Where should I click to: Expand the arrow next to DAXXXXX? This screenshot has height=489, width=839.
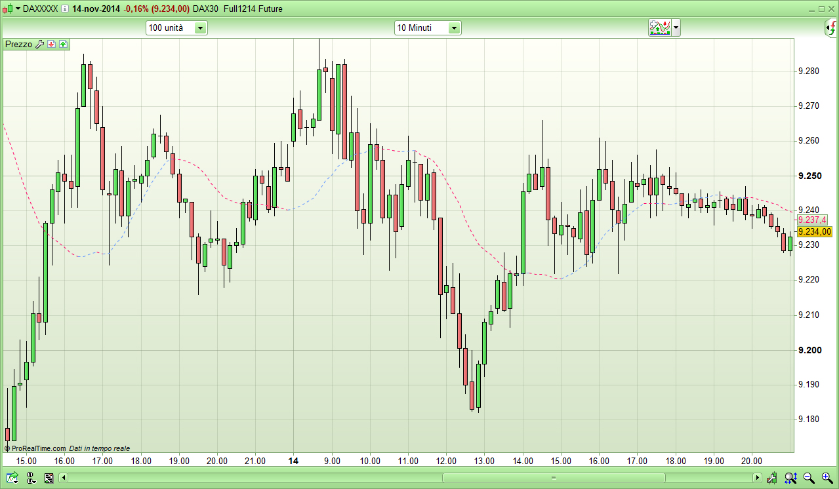point(18,9)
